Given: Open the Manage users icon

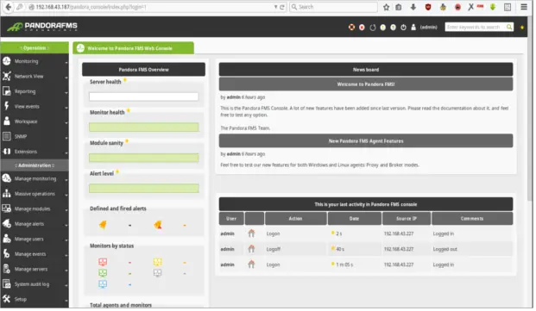Looking at the screenshot, I should pyautogui.click(x=7, y=239).
